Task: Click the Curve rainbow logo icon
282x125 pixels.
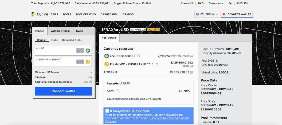Action: click(33, 14)
